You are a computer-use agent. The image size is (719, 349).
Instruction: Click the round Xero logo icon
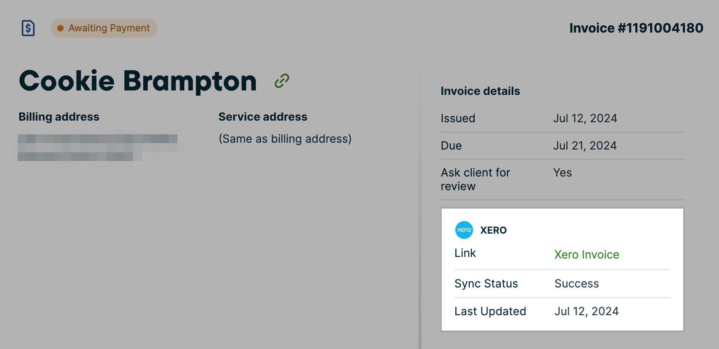click(464, 230)
